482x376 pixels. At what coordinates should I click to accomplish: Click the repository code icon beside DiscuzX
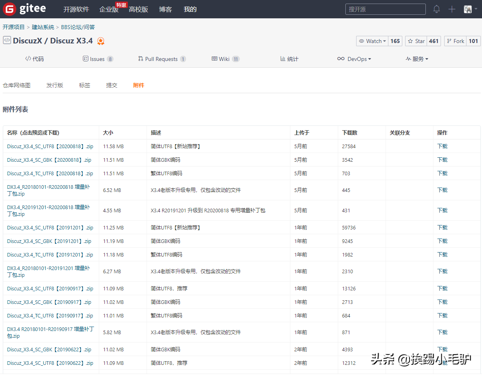pos(7,40)
